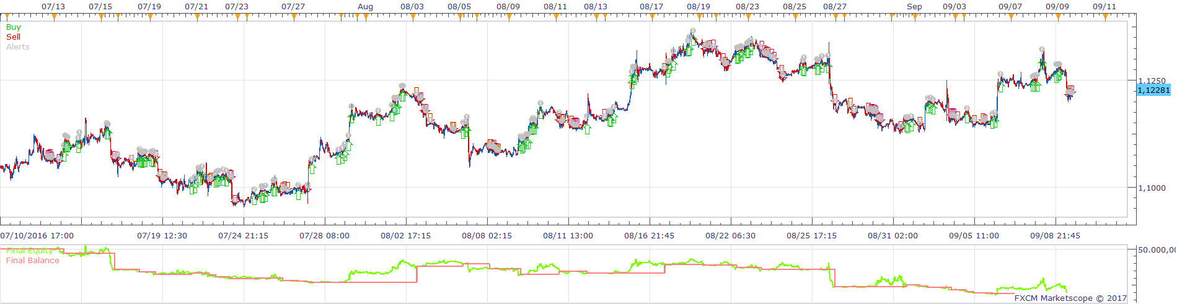The width and height of the screenshot is (1177, 304).
Task: Click the orange marker under 09/07
Action: [1010, 17]
